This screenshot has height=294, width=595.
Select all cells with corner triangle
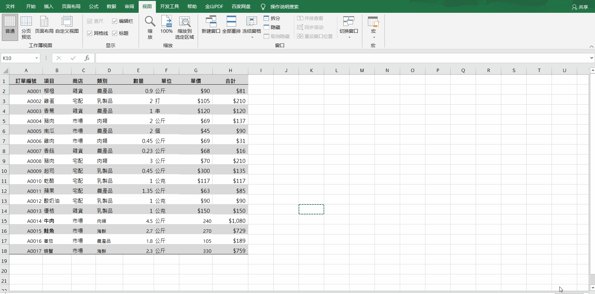pos(5,71)
